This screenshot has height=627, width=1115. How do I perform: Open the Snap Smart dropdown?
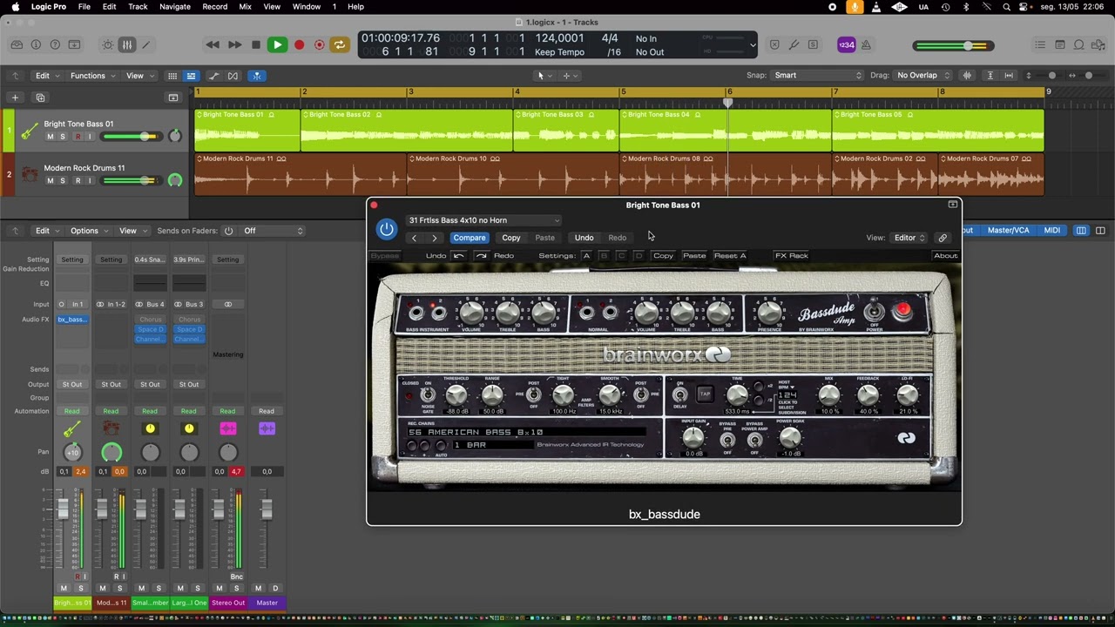point(818,76)
